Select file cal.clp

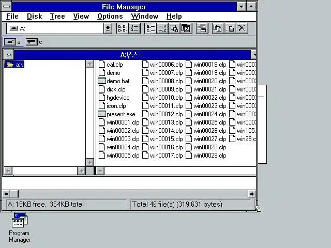[x=111, y=65]
